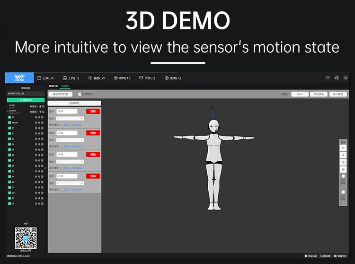Delete the J_Bip_L_Shoulder binding
Image resolution: width=355 pixels, height=264 pixels.
coord(93,155)
